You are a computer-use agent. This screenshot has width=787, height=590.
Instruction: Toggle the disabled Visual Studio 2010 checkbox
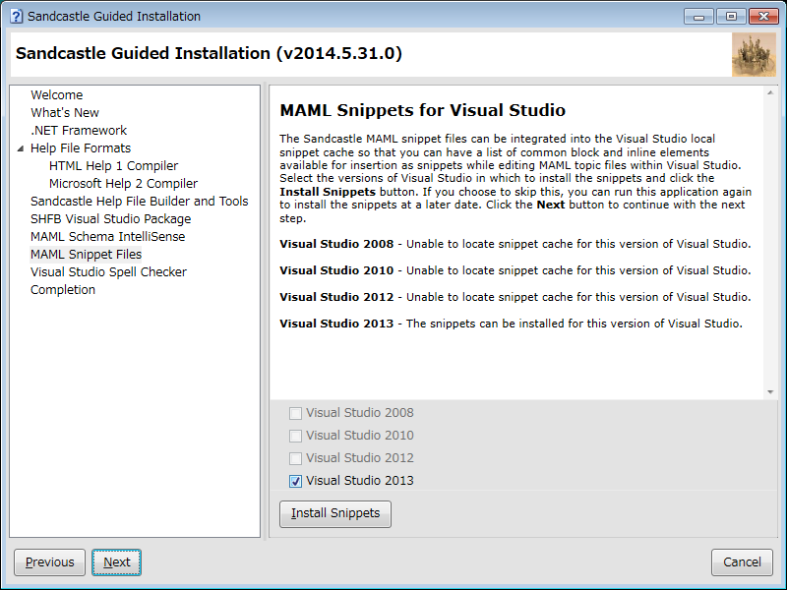296,436
